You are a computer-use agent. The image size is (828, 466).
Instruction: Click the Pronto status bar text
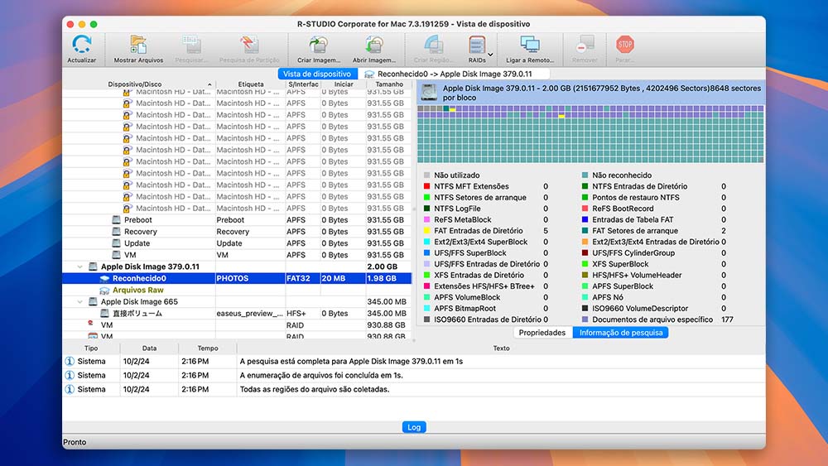click(x=75, y=442)
